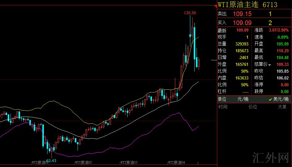Screen dimensions: 292x167
Task: Click the chart low label 62.43
Action: point(51,161)
